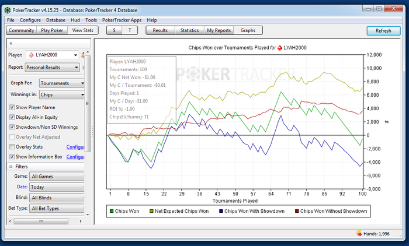Click the partially hidden player icon beside Player dropdown

[x=83, y=55]
